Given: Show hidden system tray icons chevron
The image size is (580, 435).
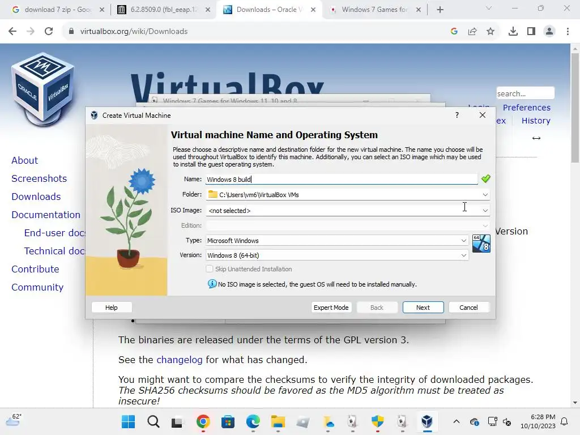Looking at the screenshot, I should (x=457, y=421).
